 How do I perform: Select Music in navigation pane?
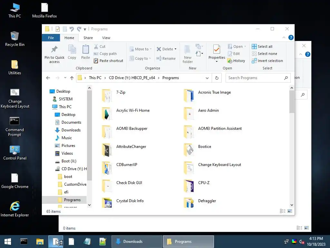coord(66,138)
